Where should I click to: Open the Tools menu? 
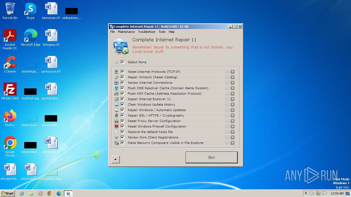162,32
